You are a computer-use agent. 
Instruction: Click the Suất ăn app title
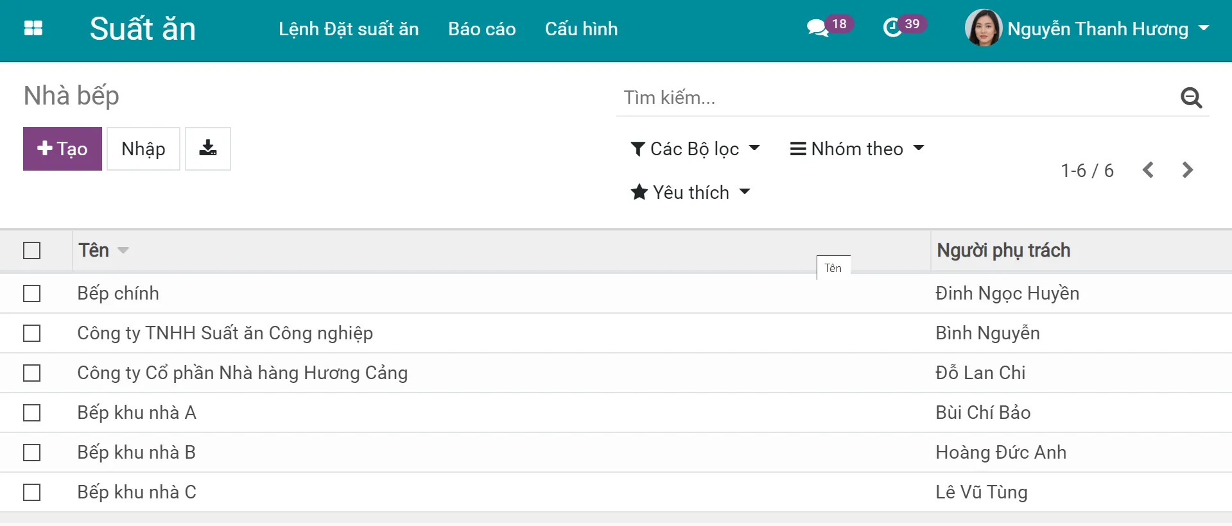point(143,29)
